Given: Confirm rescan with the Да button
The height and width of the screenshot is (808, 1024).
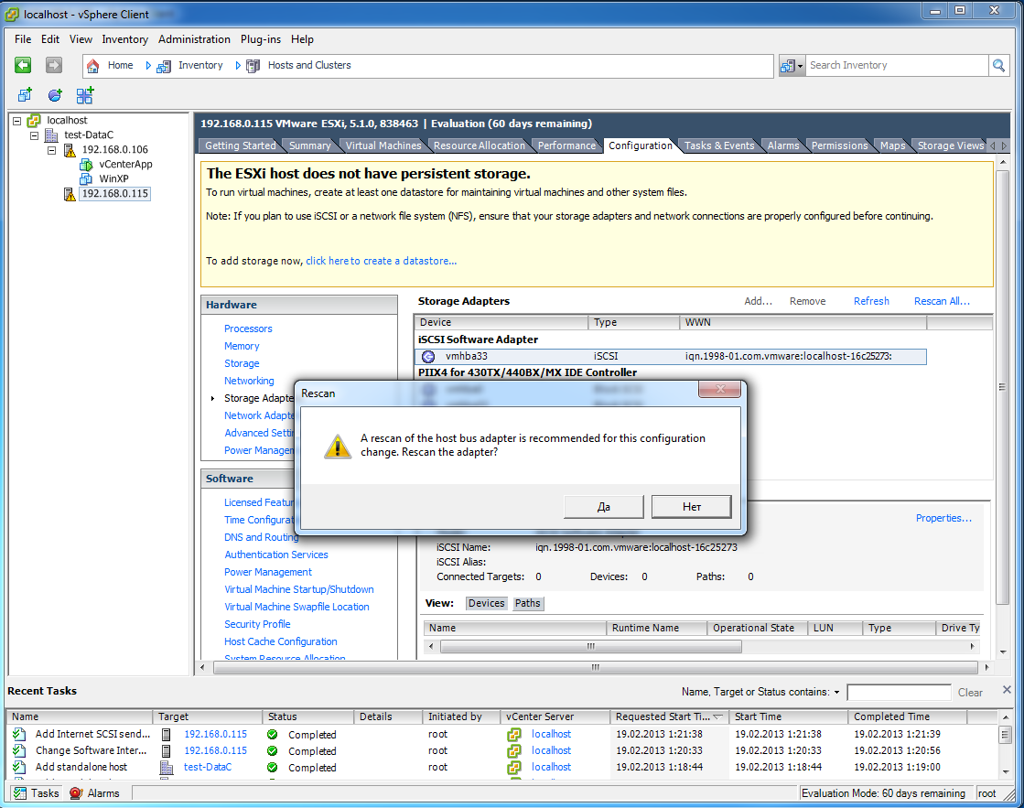Looking at the screenshot, I should (x=603, y=507).
